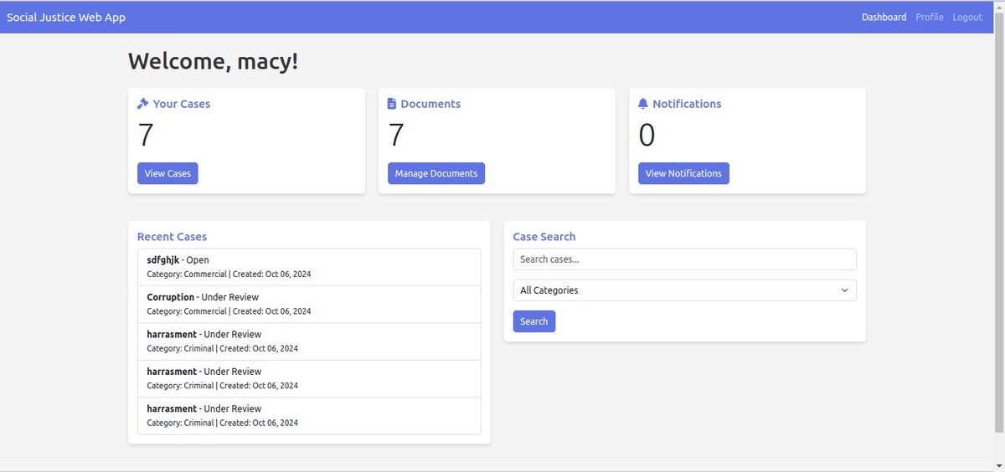
Task: Click the Welcome, macy! heading
Action: (213, 61)
